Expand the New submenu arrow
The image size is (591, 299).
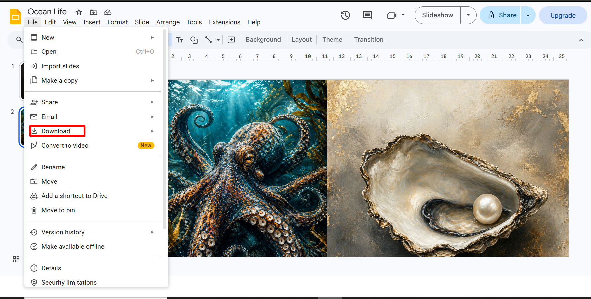(152, 37)
